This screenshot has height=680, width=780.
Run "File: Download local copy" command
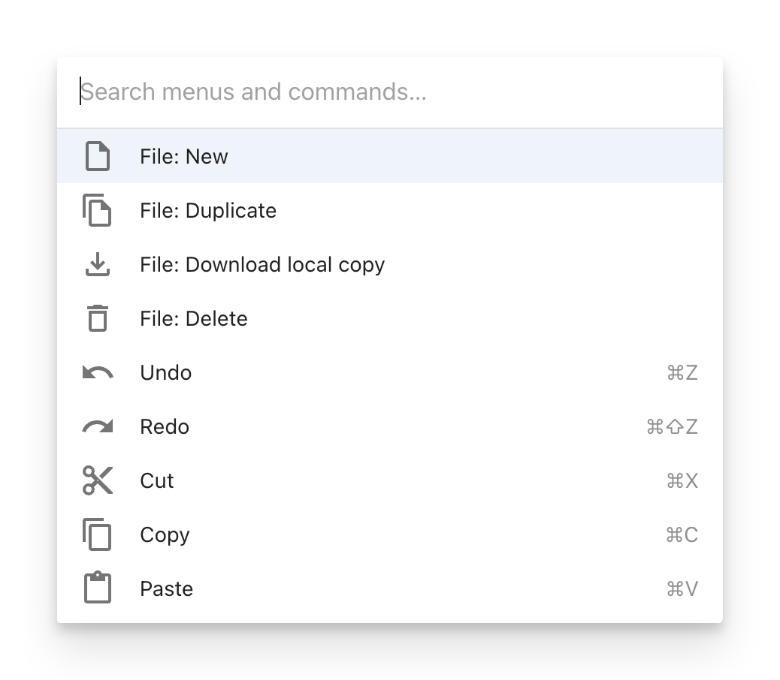point(262,265)
